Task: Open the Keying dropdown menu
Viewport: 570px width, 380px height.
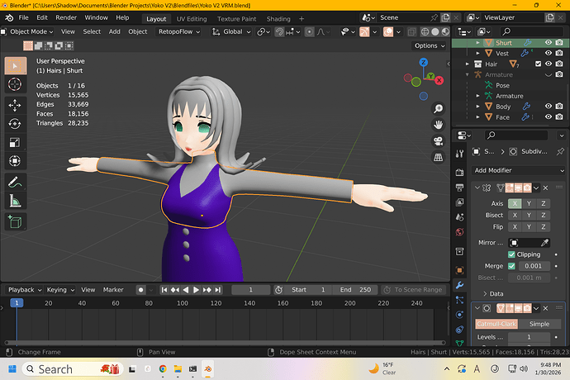Action: click(60, 290)
